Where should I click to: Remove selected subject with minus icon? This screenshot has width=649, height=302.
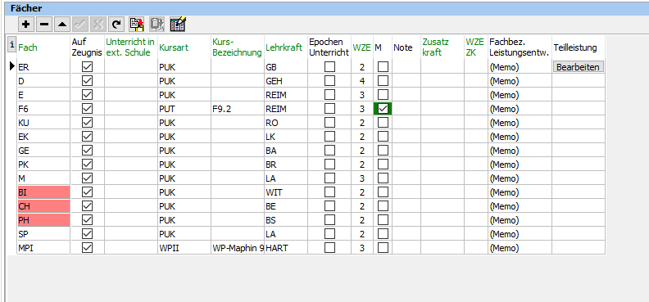(44, 25)
